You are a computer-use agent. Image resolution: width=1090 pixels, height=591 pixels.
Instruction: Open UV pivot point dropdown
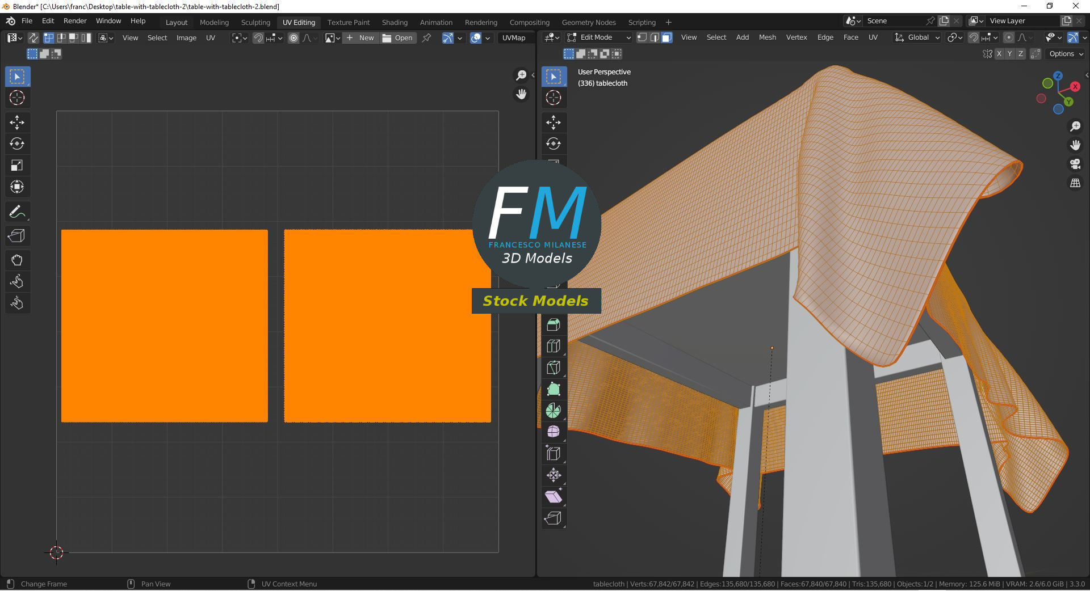click(x=240, y=38)
